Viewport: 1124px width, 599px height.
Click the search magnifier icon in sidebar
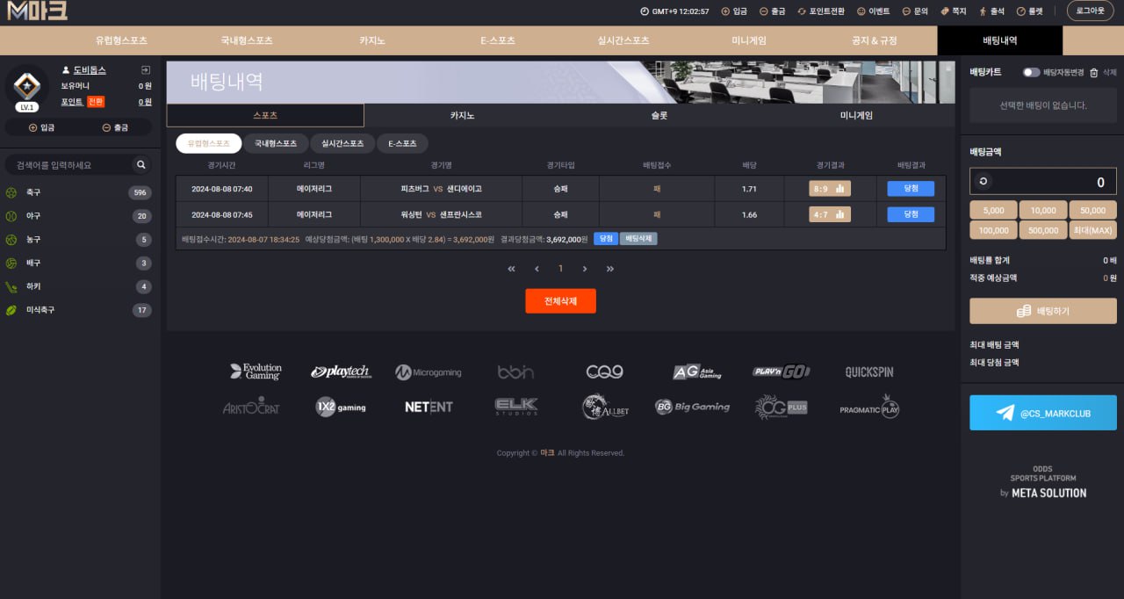140,165
